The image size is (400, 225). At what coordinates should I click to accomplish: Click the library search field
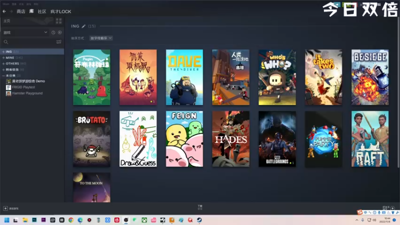[32, 42]
